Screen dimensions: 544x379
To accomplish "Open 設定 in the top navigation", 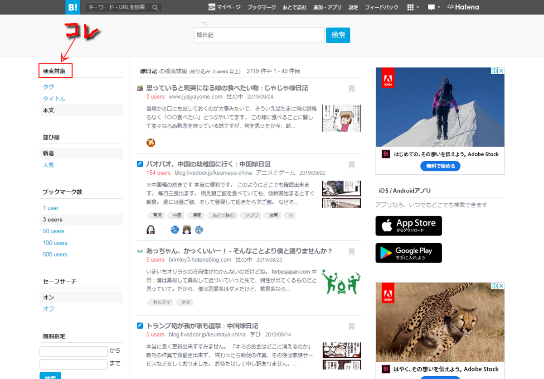I will [353, 7].
